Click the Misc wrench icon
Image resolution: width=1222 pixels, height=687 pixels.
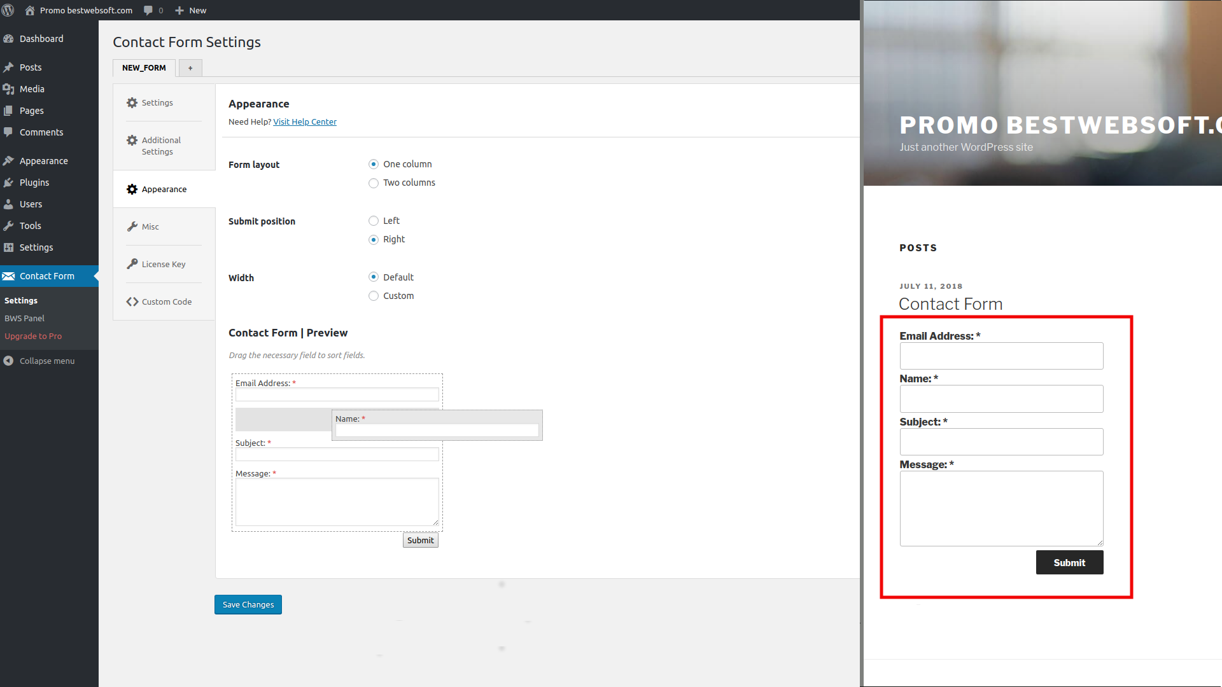pos(132,226)
